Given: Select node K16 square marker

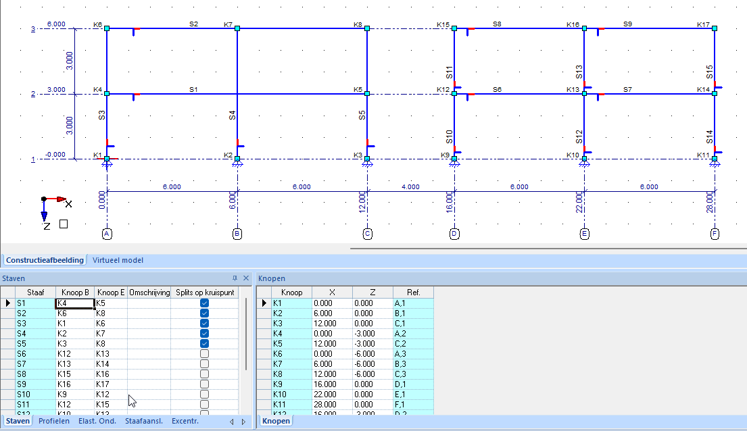Looking at the screenshot, I should [585, 28].
